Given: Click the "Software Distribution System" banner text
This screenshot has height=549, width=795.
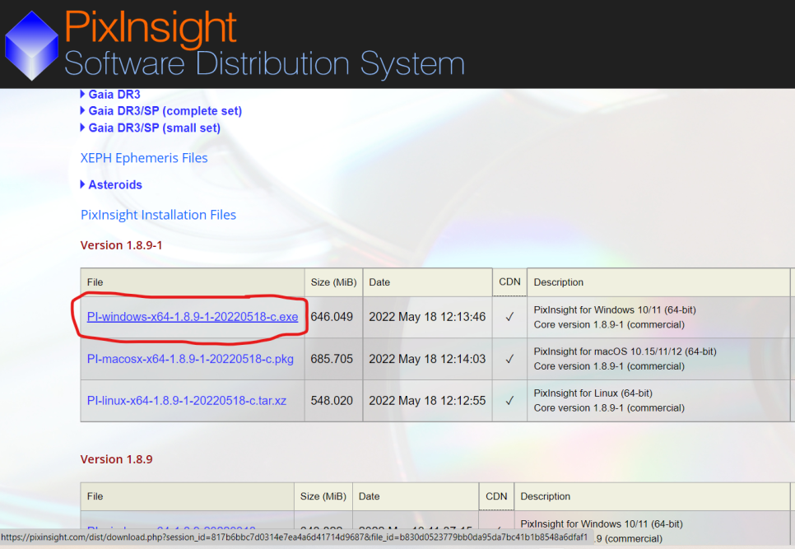Looking at the screenshot, I should coord(264,64).
